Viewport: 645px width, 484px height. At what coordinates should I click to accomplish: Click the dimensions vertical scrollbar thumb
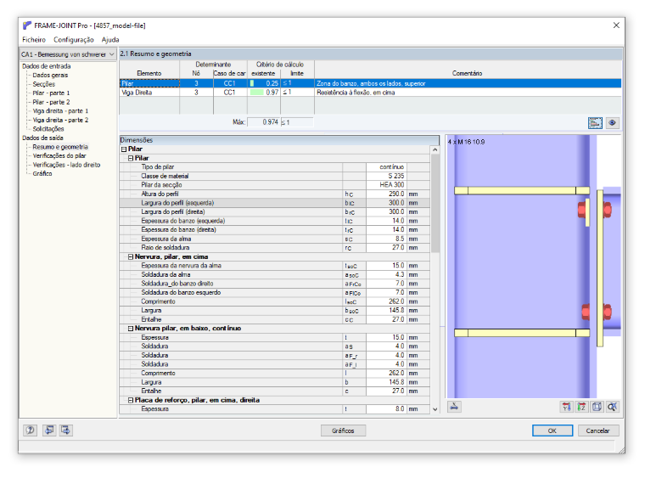[x=435, y=204]
